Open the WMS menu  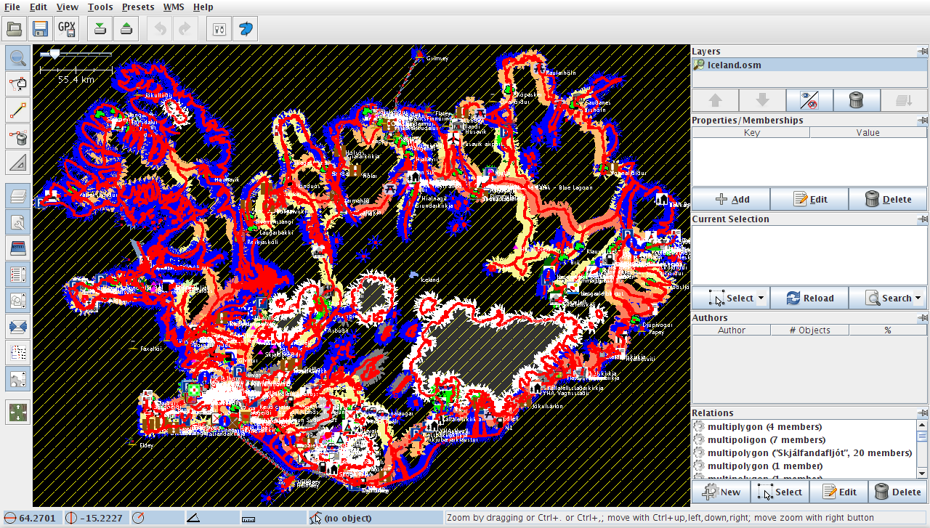click(174, 7)
